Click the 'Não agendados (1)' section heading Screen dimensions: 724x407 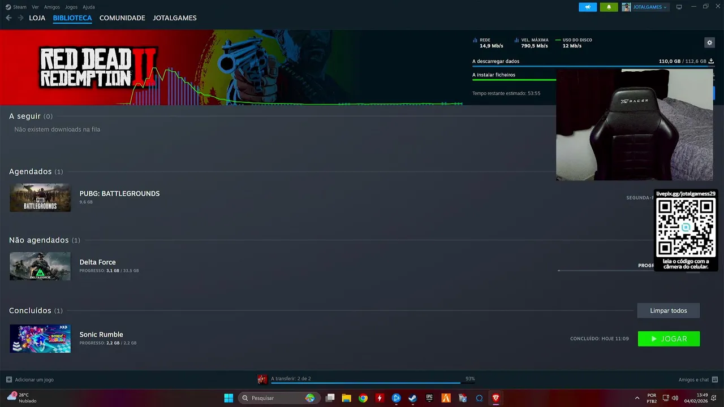(x=45, y=240)
